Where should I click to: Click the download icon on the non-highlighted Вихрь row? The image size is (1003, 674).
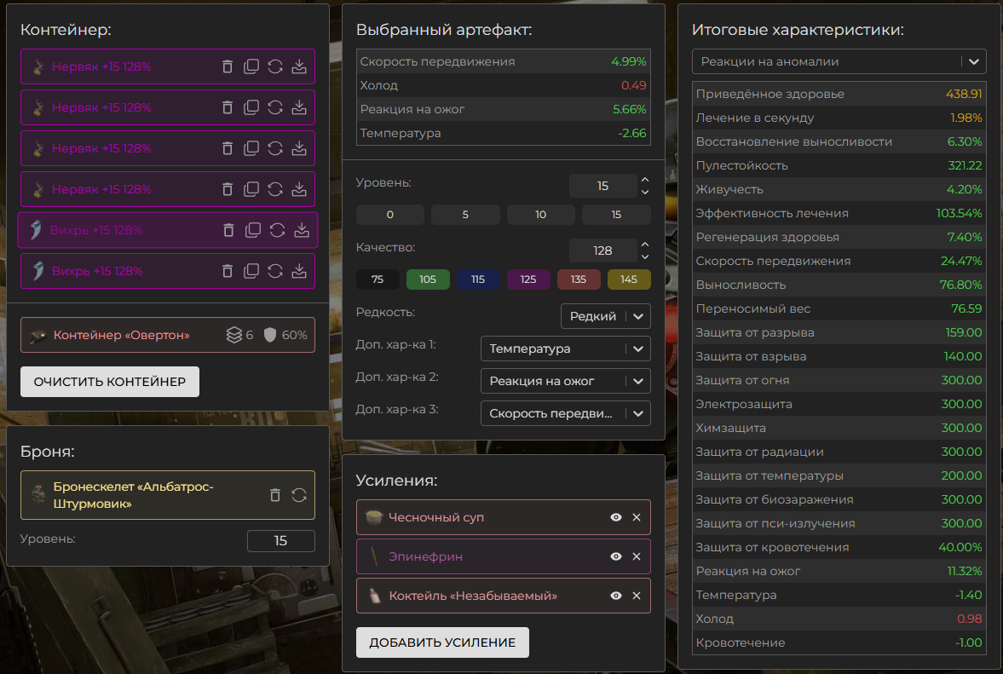click(x=299, y=271)
